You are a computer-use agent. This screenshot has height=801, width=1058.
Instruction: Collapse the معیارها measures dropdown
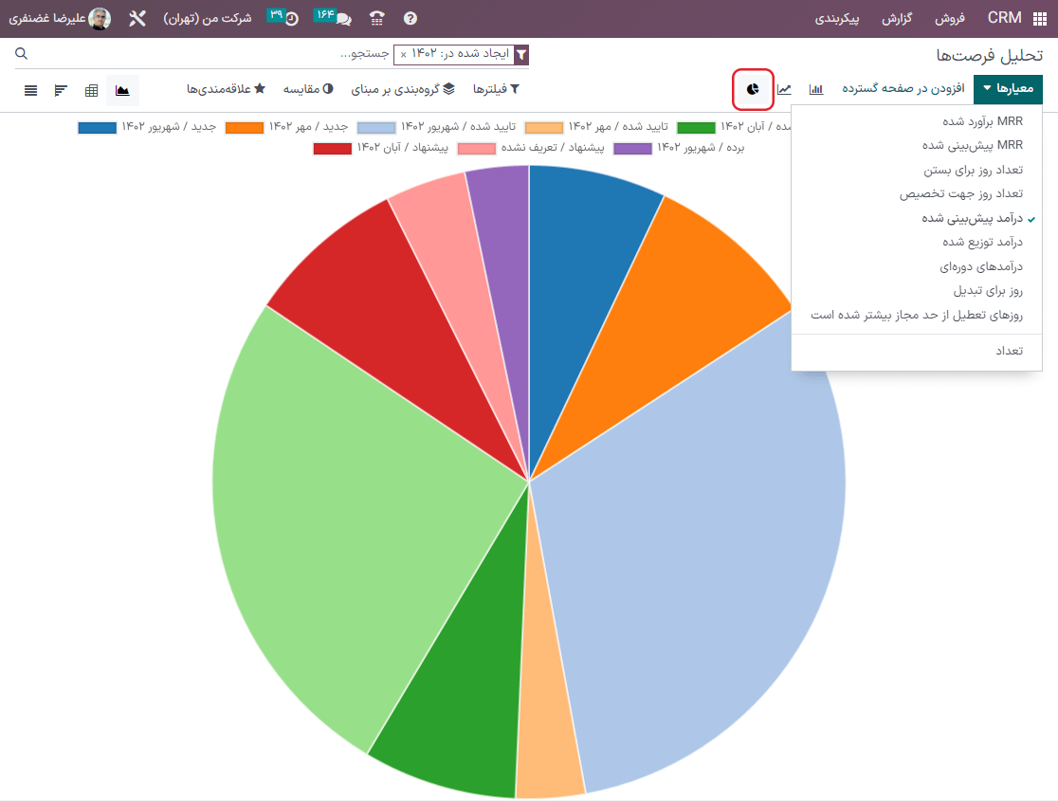point(1008,88)
